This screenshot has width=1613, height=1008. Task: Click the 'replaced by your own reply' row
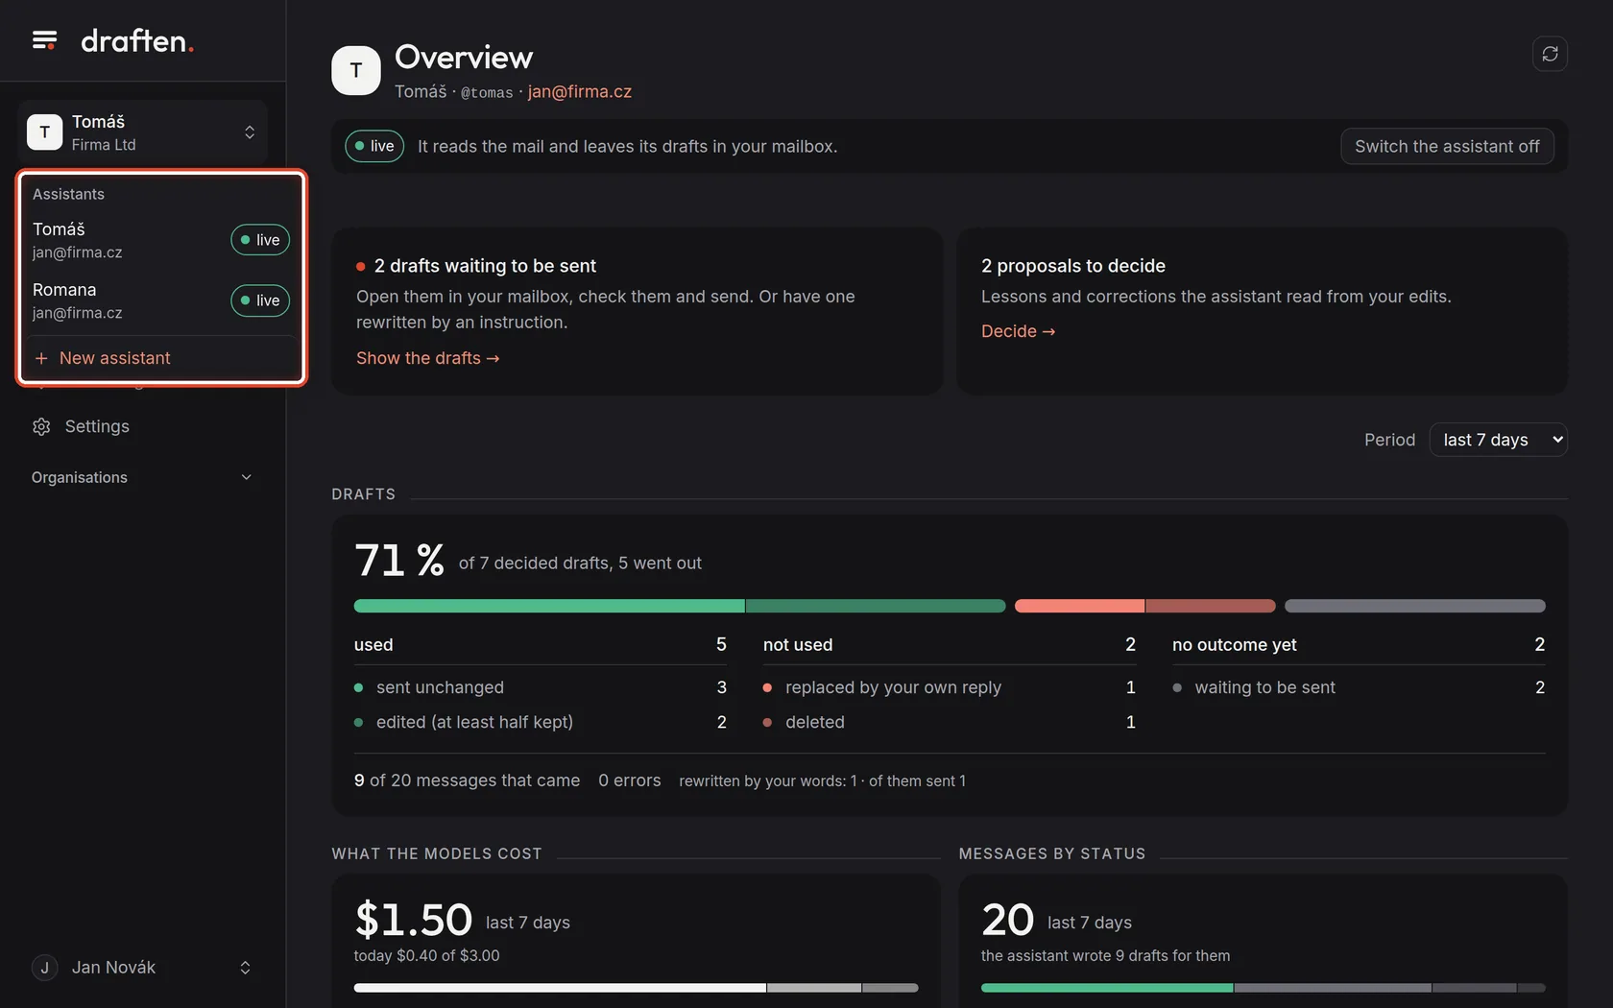click(950, 687)
